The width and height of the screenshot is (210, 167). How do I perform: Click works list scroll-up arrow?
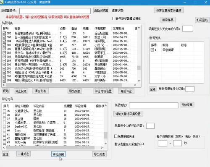click(139, 28)
